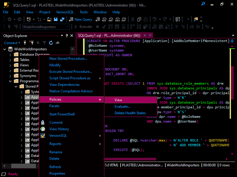Click the Save All icon
The image size is (237, 177).
[62, 19]
